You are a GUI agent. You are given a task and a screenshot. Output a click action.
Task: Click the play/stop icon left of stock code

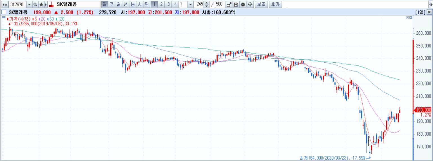coord(5,5)
